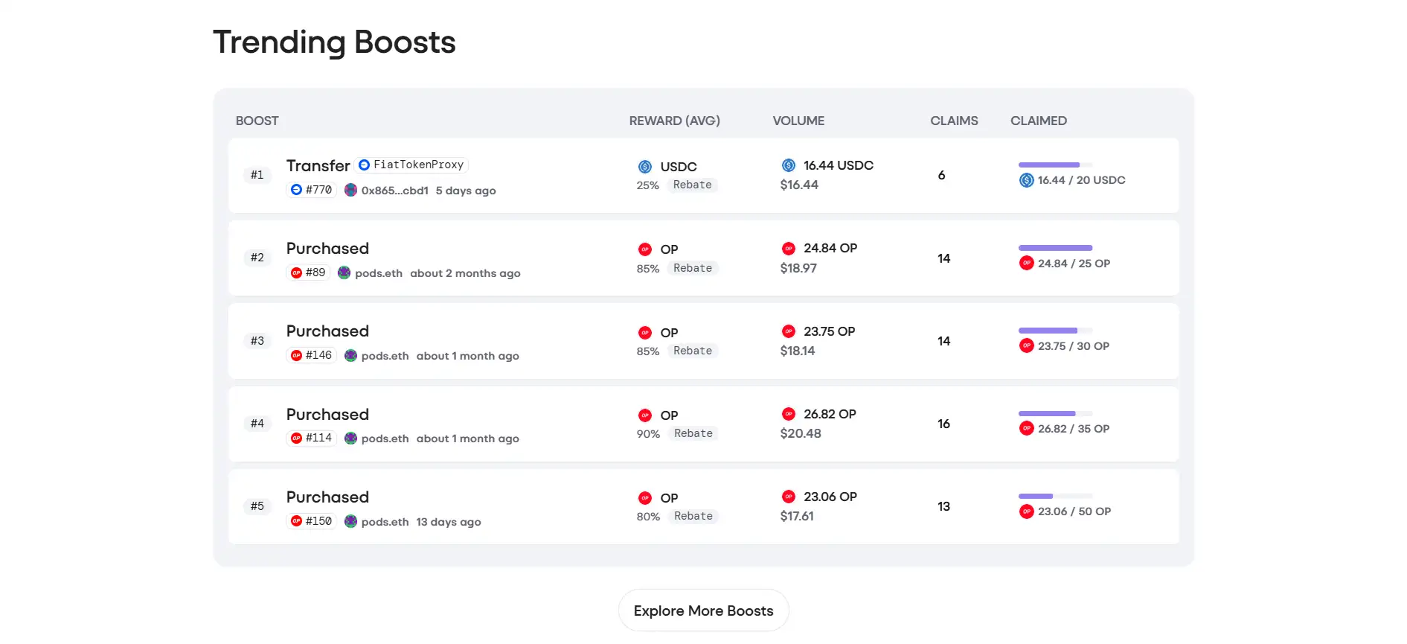This screenshot has height=644, width=1407.
Task: Click the FiatTokenProxy contract badge
Action: point(411,165)
